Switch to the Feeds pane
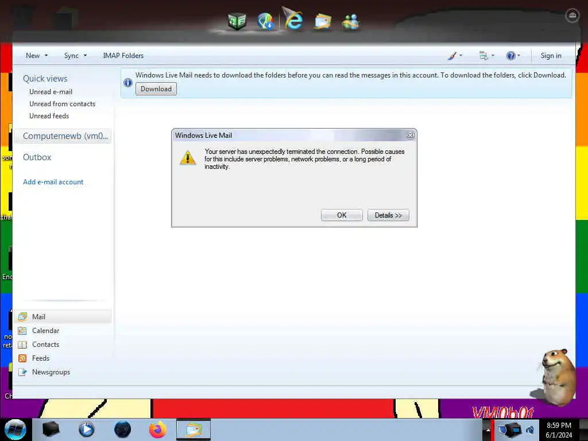 click(41, 358)
